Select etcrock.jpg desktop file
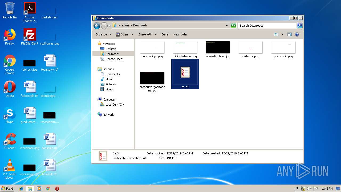This screenshot has width=341, height=192. click(30, 65)
